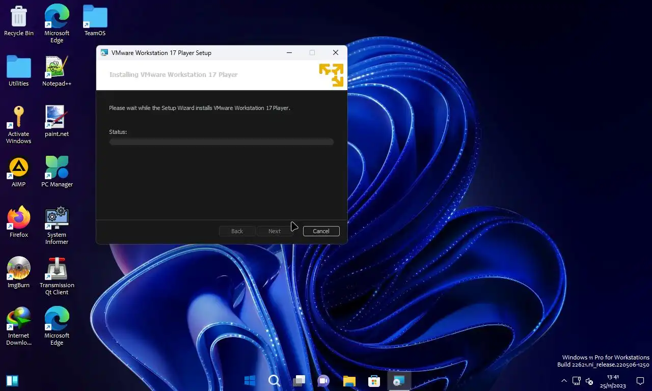Screen dimensions: 652x391
Task: Open the Chat taskbar icon
Action: [323, 380]
